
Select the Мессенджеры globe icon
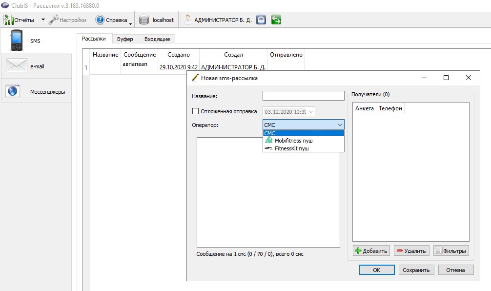[x=13, y=91]
